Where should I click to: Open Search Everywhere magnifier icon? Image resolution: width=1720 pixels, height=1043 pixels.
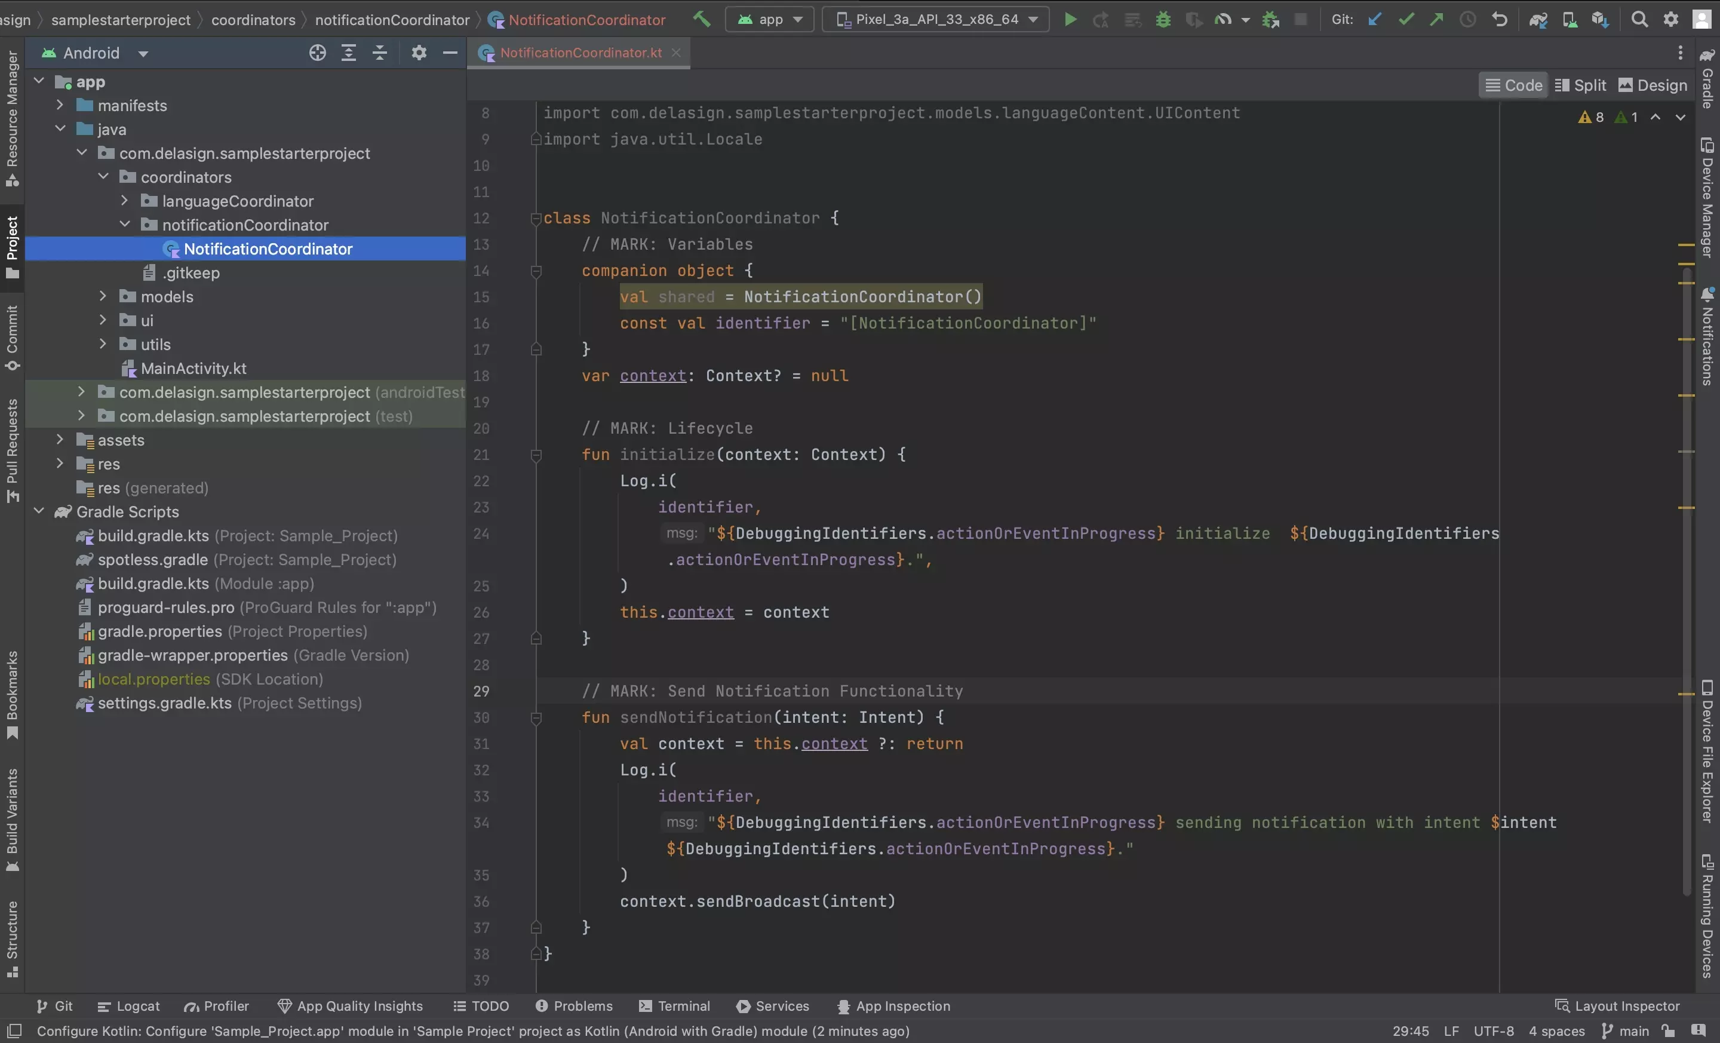1640,20
